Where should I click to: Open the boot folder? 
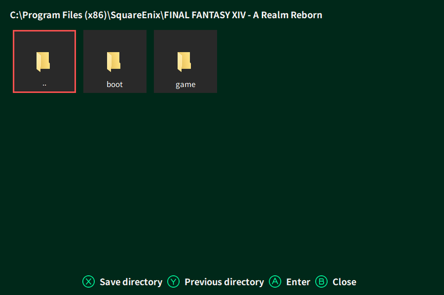click(115, 61)
